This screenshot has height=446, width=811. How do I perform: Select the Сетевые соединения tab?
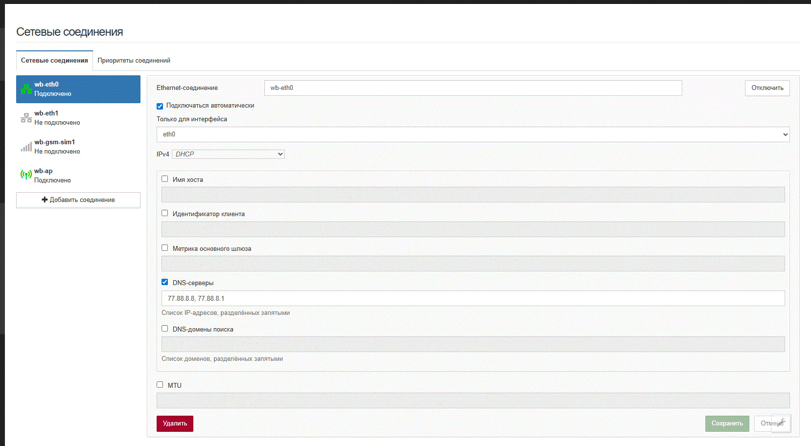tap(54, 61)
